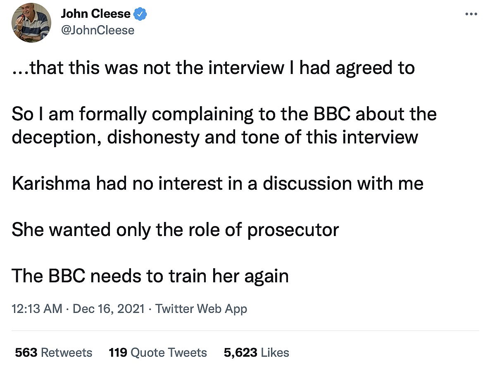Click the blue verified badge
This screenshot has height=372, width=490.
pos(141,14)
